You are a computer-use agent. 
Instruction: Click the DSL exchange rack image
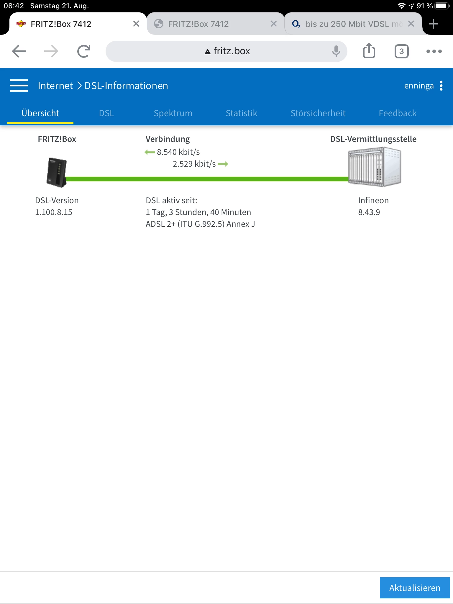(375, 167)
